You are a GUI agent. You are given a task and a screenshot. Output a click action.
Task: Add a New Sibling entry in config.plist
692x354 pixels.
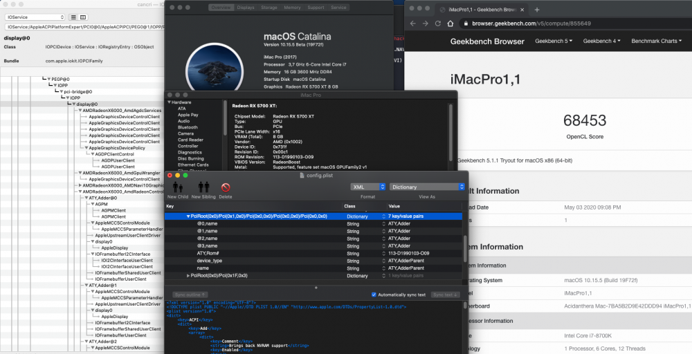tap(203, 189)
